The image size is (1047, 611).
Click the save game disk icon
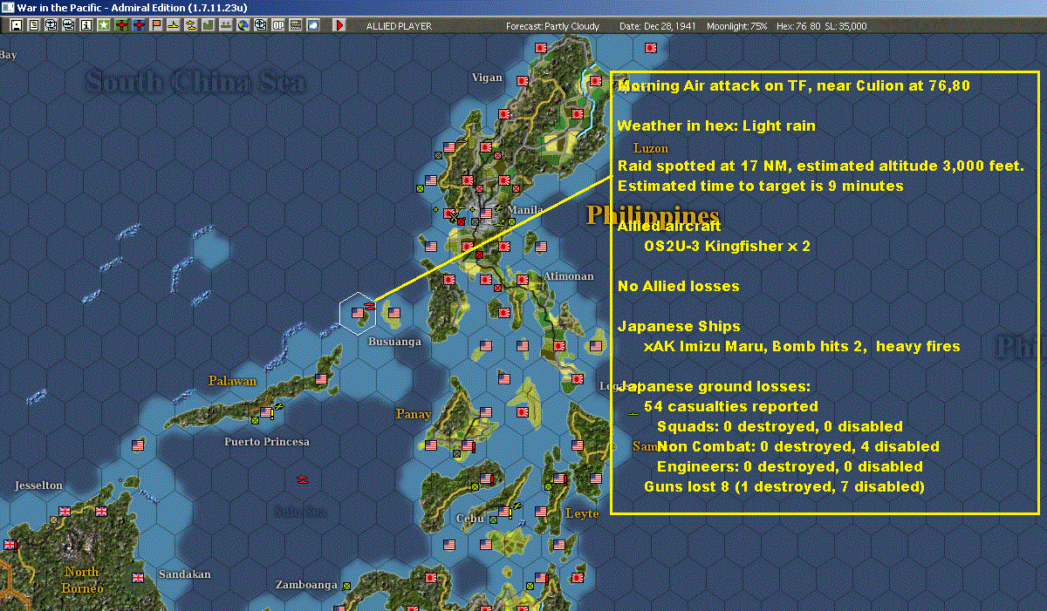tap(17, 25)
